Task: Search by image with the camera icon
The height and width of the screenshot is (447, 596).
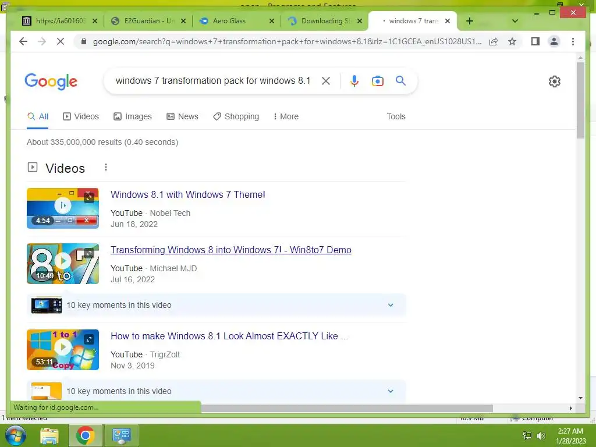Action: tap(377, 80)
